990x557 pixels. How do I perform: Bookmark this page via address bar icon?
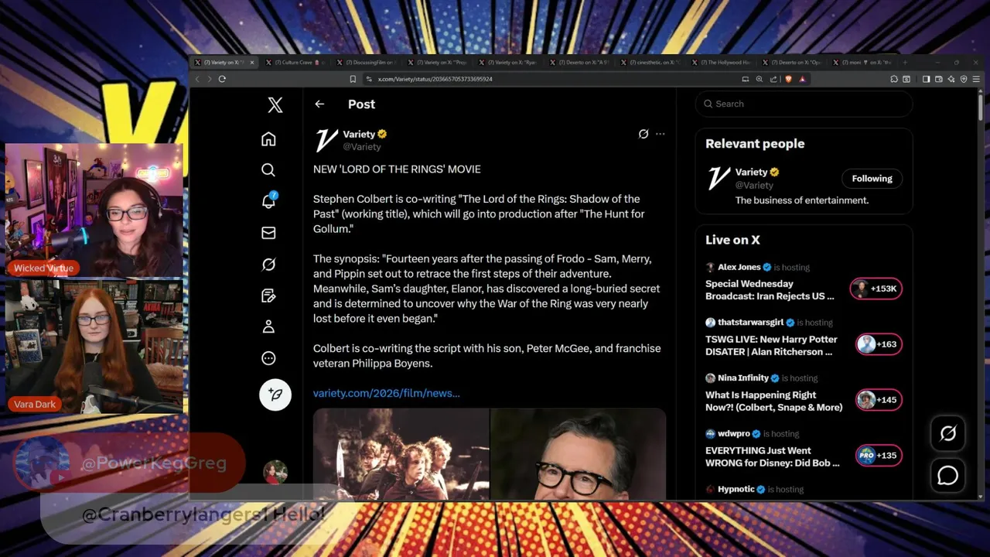coord(353,79)
